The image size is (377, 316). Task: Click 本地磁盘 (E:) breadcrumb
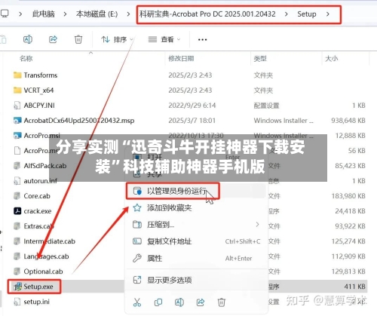point(97,14)
